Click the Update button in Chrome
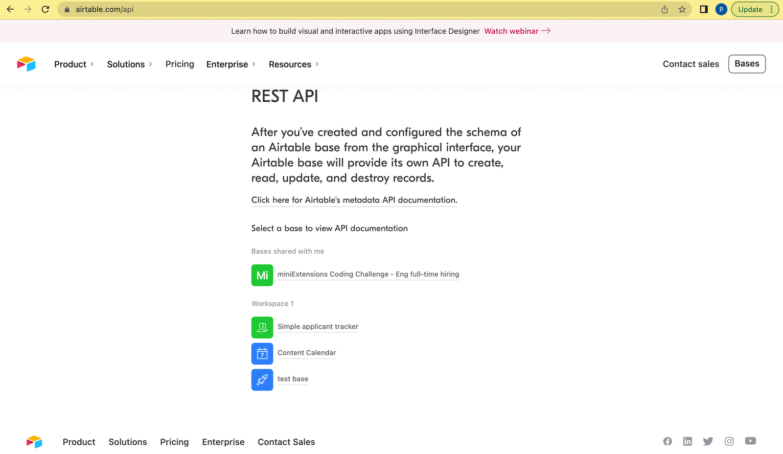The image size is (783, 454). (755, 9)
